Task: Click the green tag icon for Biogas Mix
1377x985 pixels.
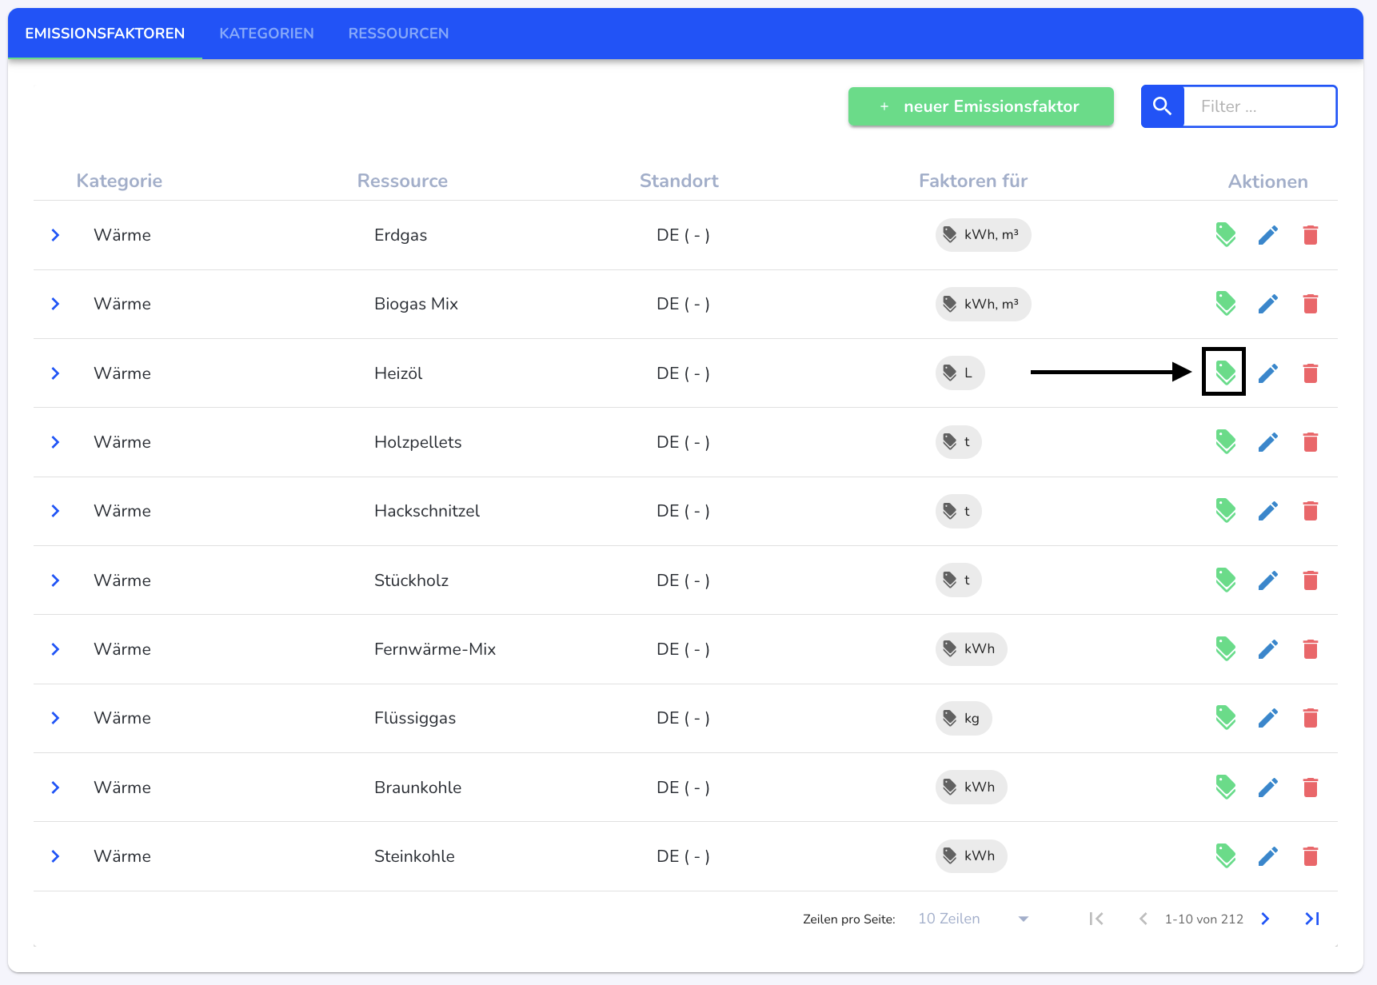Action: [1225, 304]
